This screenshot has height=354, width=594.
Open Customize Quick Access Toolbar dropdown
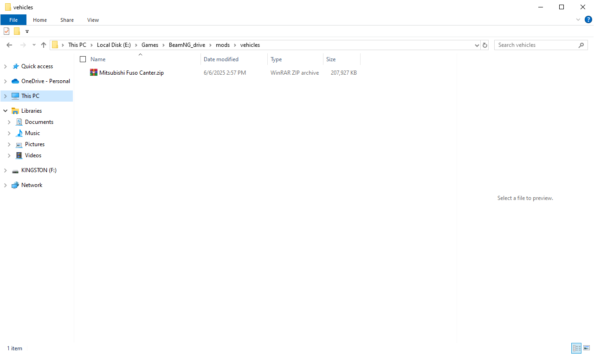coord(27,32)
